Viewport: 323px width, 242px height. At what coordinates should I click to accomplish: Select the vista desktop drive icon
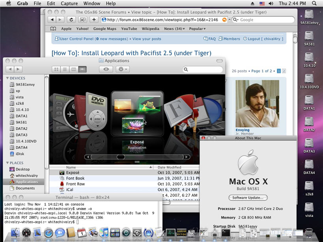pos(309,210)
